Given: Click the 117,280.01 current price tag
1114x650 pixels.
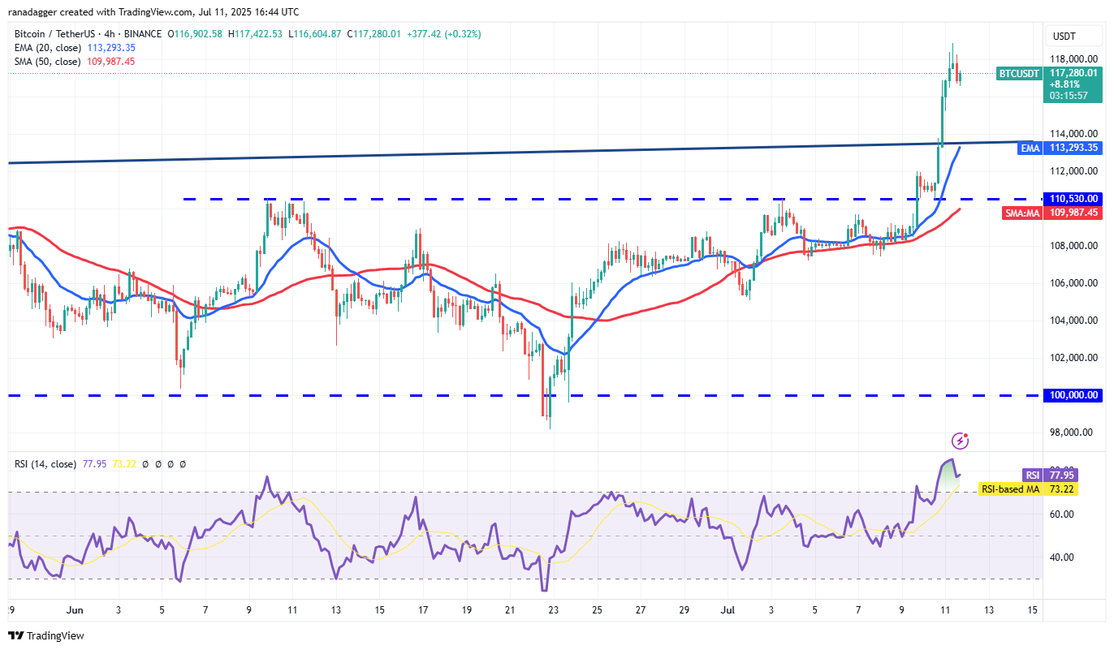Looking at the screenshot, I should coord(1073,73).
